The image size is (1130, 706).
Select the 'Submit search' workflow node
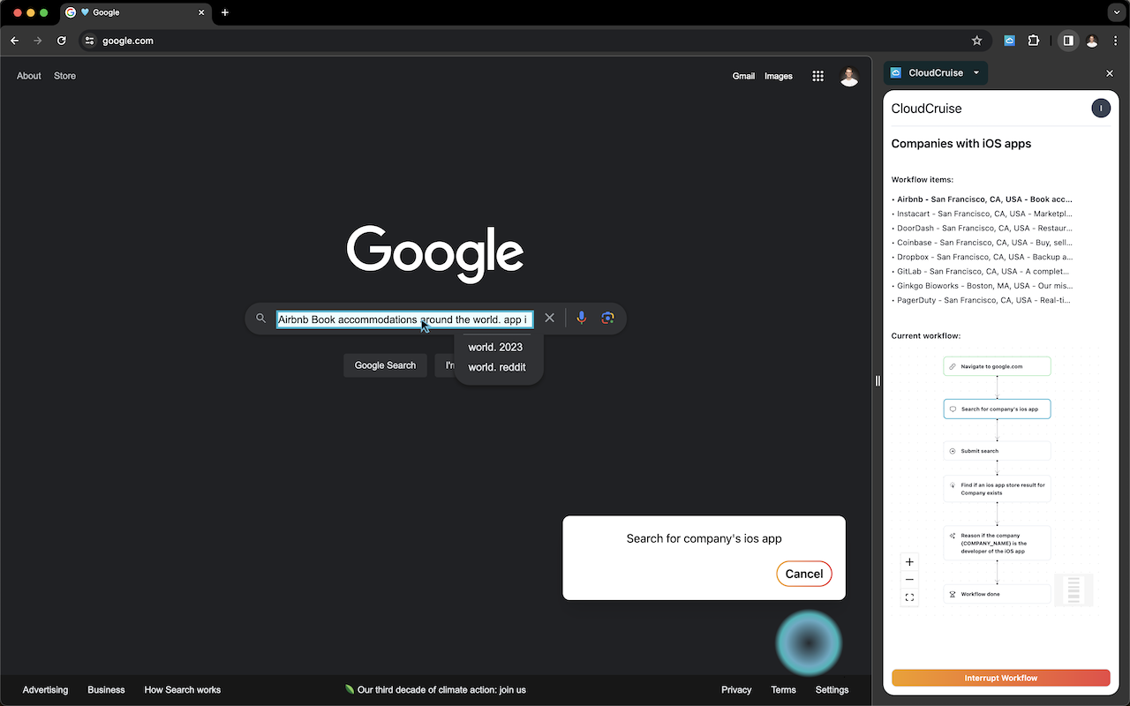point(996,450)
